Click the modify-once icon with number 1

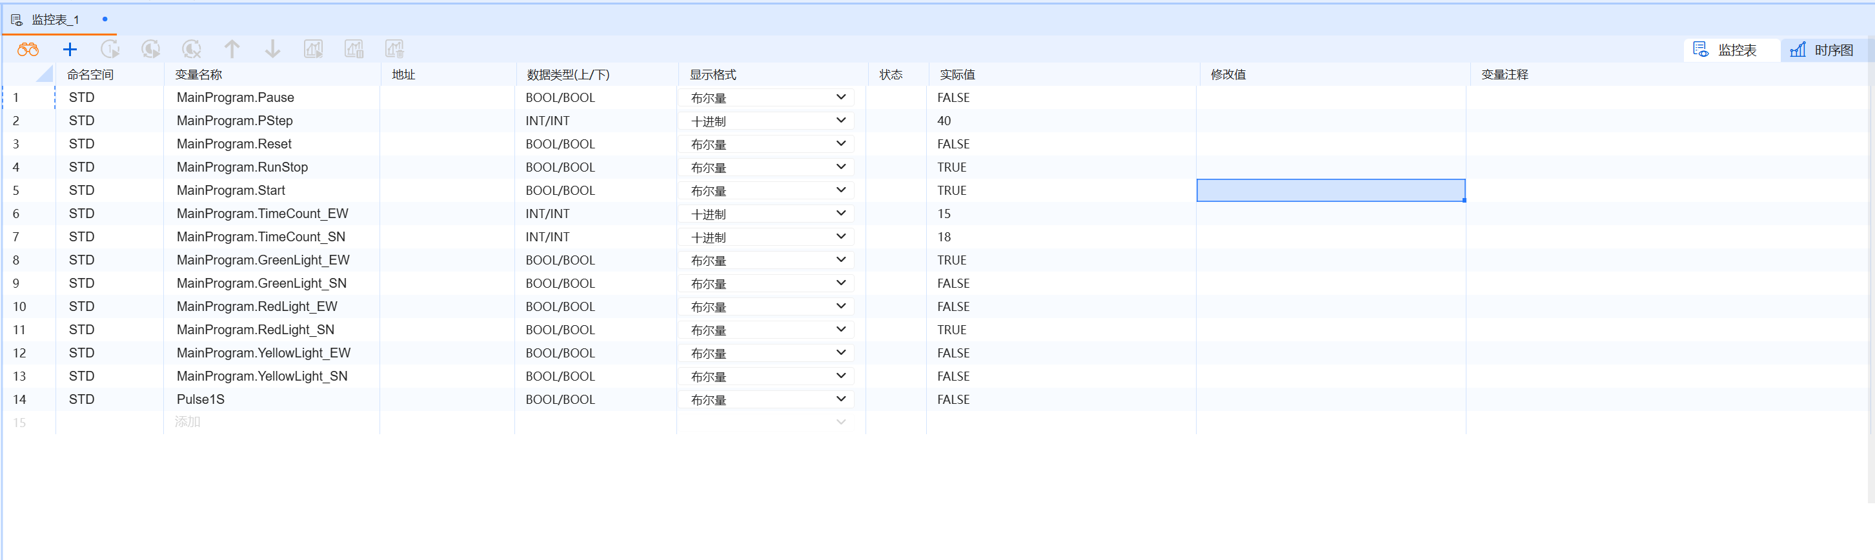coord(110,50)
